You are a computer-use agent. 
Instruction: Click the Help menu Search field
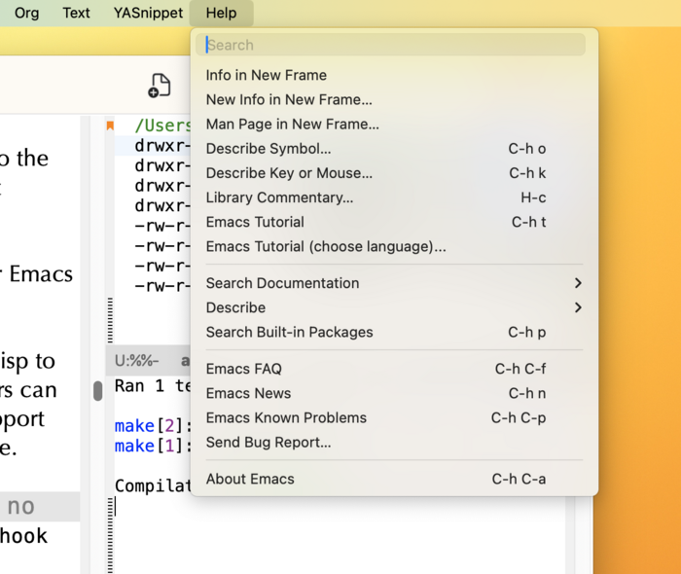pyautogui.click(x=390, y=45)
